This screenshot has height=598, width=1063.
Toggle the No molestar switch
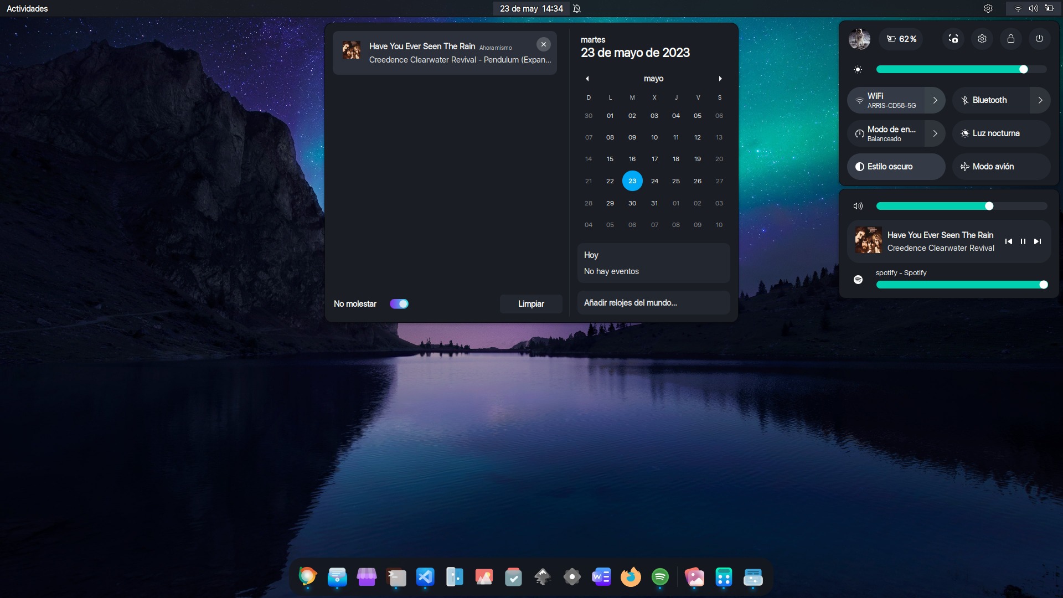tap(399, 303)
